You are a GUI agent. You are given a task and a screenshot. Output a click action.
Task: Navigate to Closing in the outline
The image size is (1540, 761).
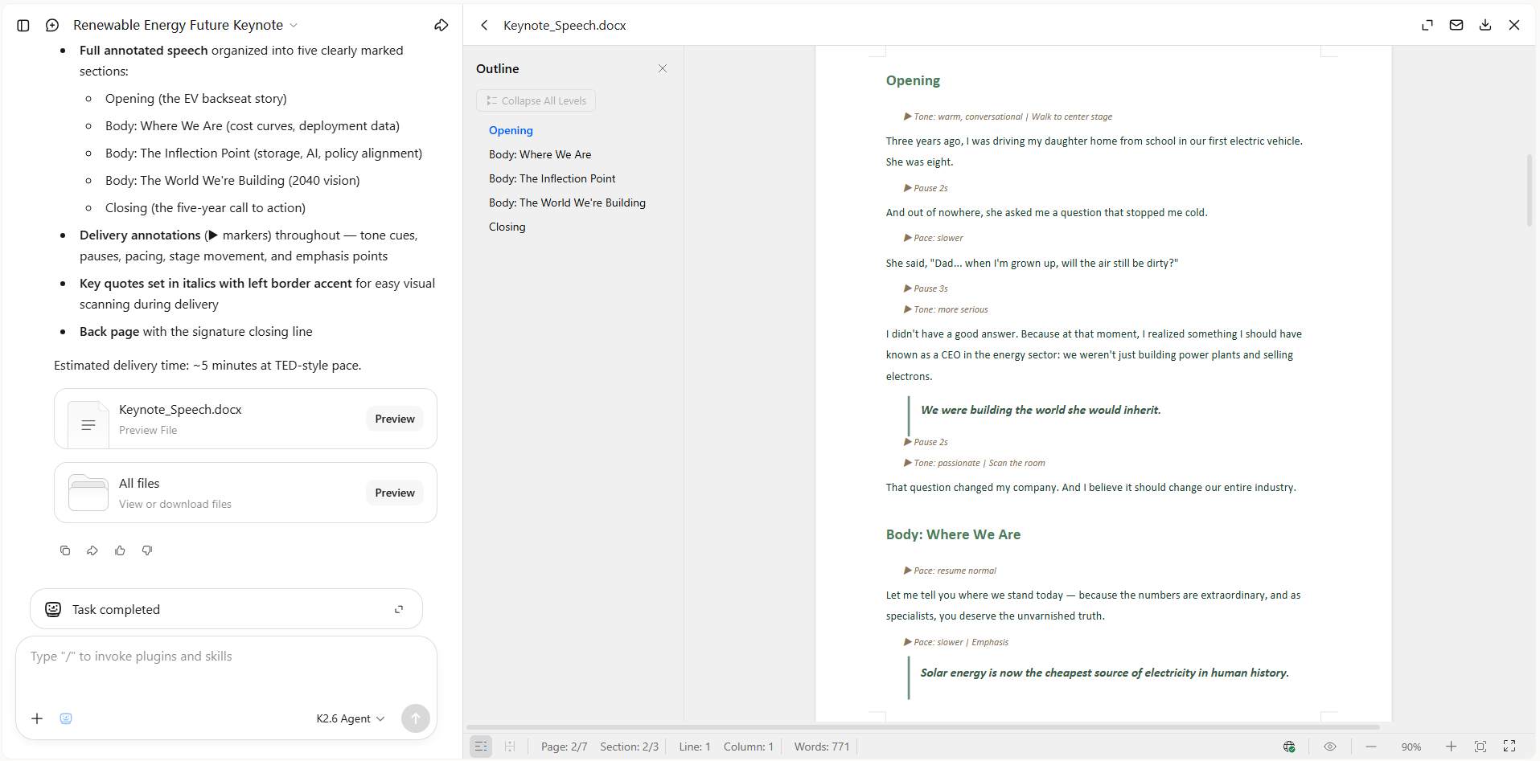pyautogui.click(x=507, y=227)
